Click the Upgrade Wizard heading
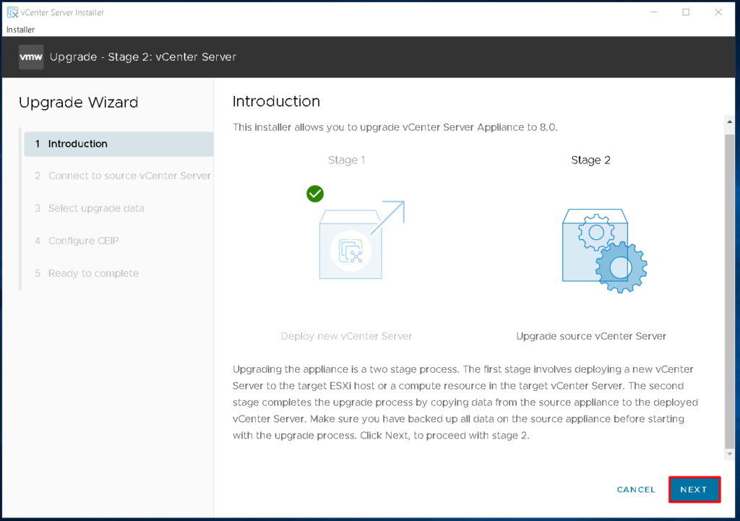This screenshot has width=740, height=521. (x=78, y=103)
